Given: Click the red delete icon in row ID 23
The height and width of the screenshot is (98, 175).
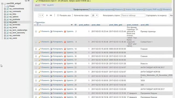Looking at the screenshot, I should pos(65,72).
